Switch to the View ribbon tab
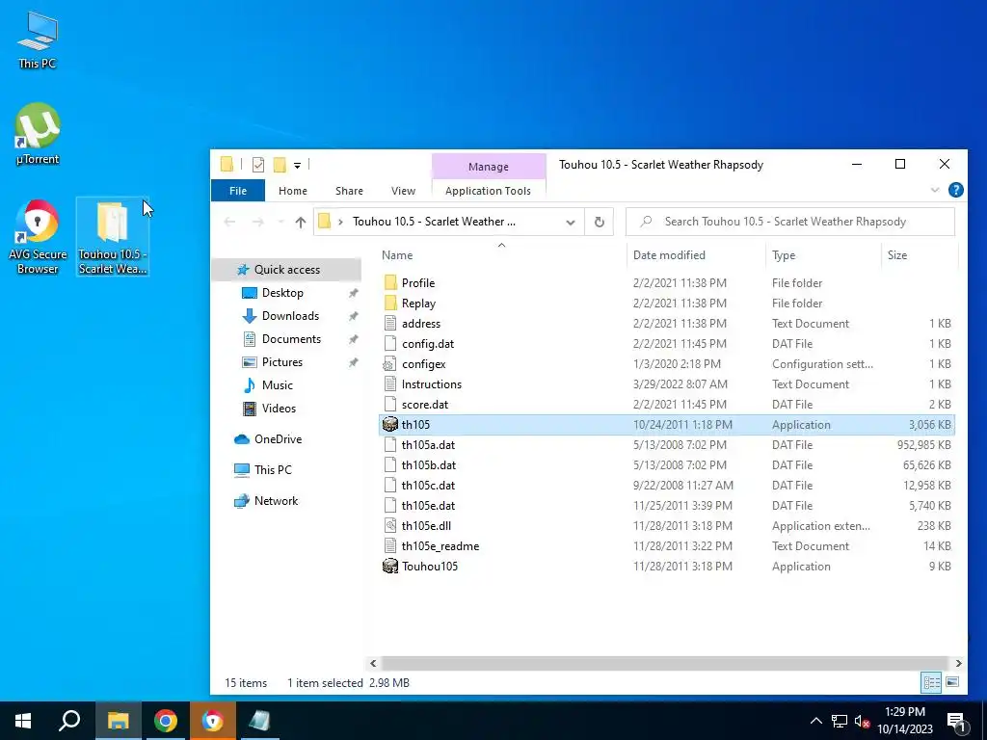 [x=403, y=191]
